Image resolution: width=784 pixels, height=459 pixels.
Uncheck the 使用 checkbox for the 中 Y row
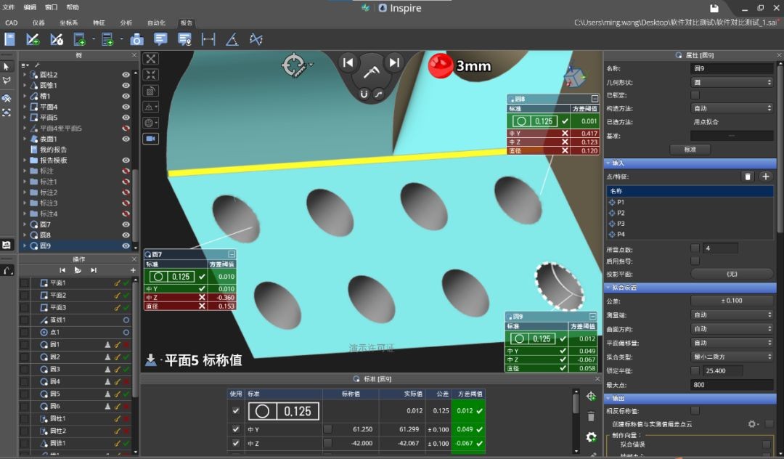(x=236, y=429)
